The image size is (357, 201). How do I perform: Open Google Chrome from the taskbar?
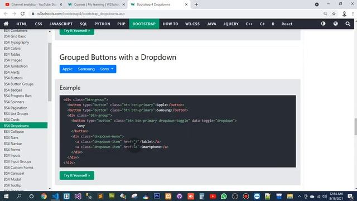(x=44, y=196)
